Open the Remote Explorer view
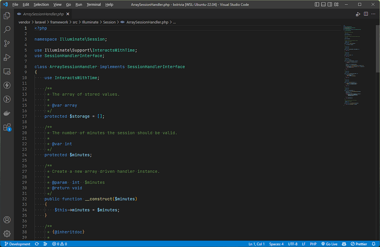The height and width of the screenshot is (247, 380). pos(7,71)
